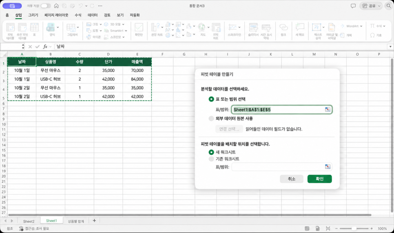394x233 pixels.
Task: Click the formula bar showing 날짜
Action: tap(221, 47)
